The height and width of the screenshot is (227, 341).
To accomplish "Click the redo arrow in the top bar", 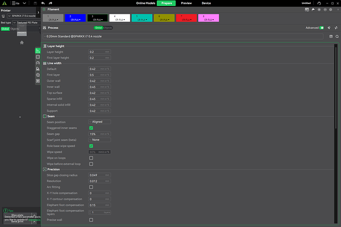I will [50, 3].
